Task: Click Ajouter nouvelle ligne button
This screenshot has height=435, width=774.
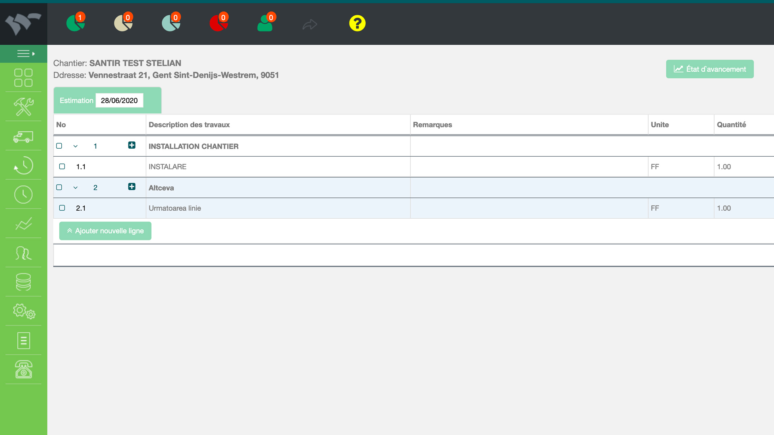Action: point(105,231)
